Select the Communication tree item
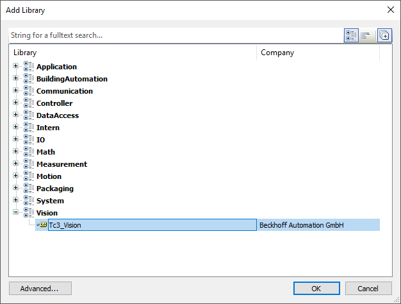The image size is (401, 304). coord(65,91)
